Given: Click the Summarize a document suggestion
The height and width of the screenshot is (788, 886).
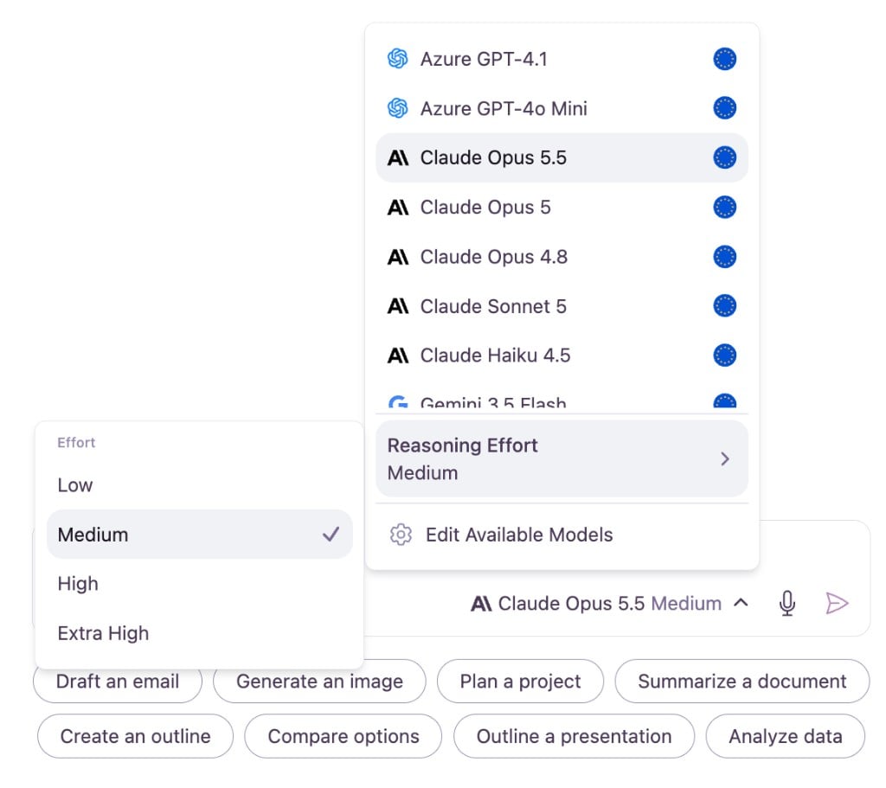Looking at the screenshot, I should pos(742,682).
